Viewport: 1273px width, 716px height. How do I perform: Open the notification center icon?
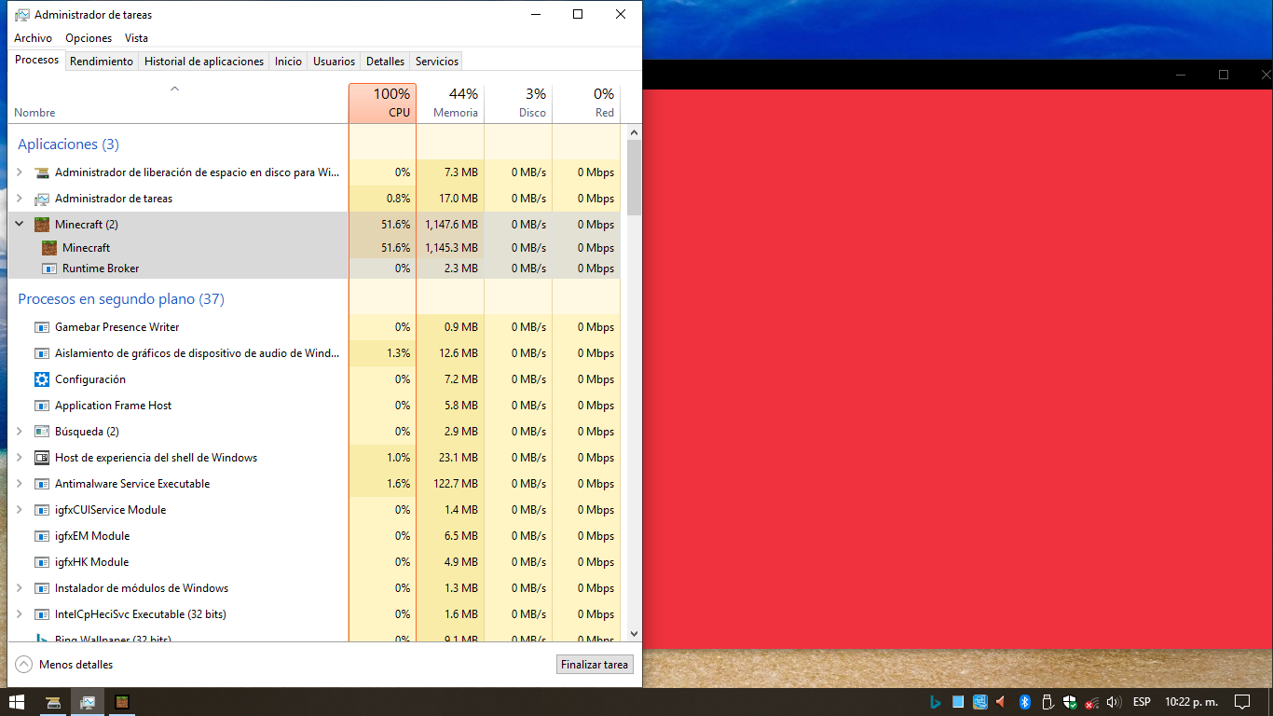click(1241, 702)
